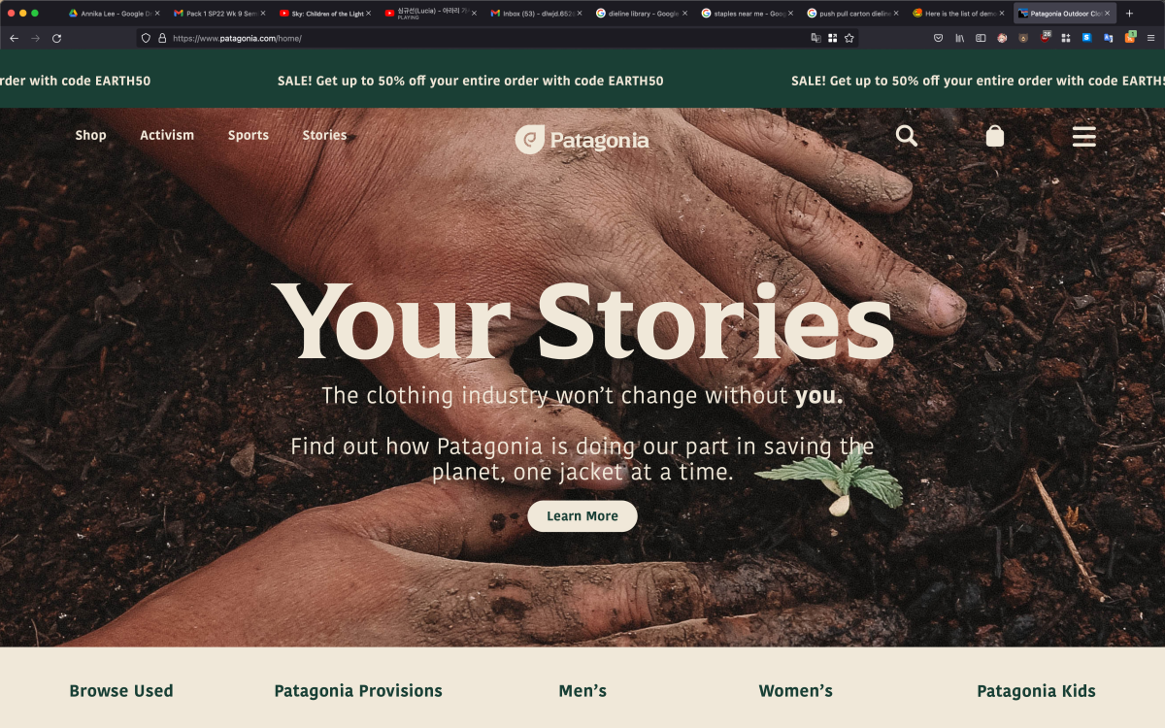Open the Browse Used link
Image resolution: width=1165 pixels, height=728 pixels.
(121, 691)
